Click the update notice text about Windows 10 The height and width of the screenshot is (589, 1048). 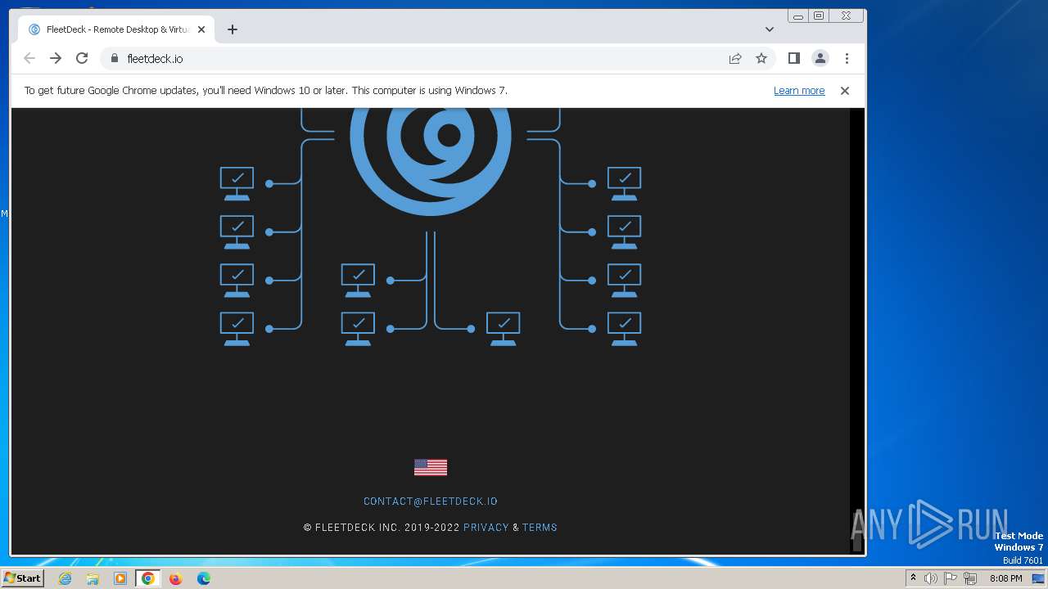pos(266,91)
